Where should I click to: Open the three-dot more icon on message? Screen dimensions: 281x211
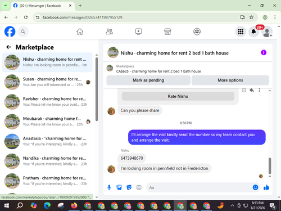click(x=259, y=90)
